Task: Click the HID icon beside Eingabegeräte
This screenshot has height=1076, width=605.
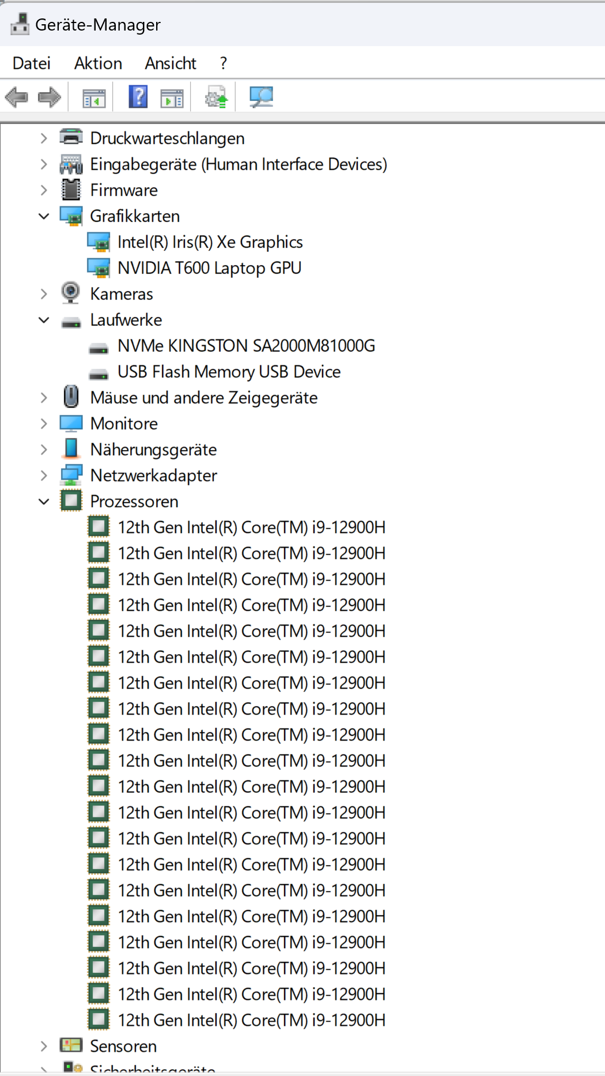Action: point(71,164)
